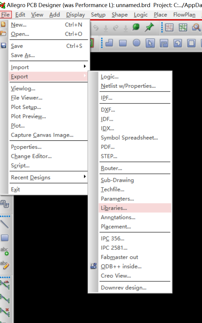Click the net routing icon with red hat
The width and height of the screenshot is (202, 323).
tap(5, 285)
